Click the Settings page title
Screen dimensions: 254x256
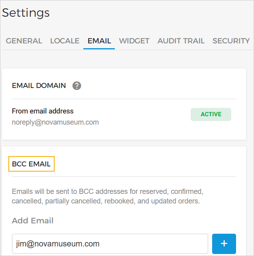[26, 13]
